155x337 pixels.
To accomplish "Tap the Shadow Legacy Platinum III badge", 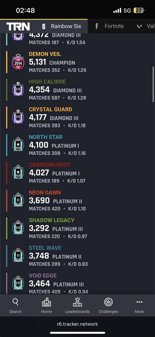I will pos(18,228).
